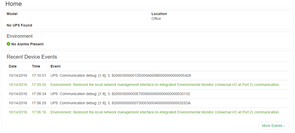Select the 17:06:29 UPS debug event text

[121, 103]
